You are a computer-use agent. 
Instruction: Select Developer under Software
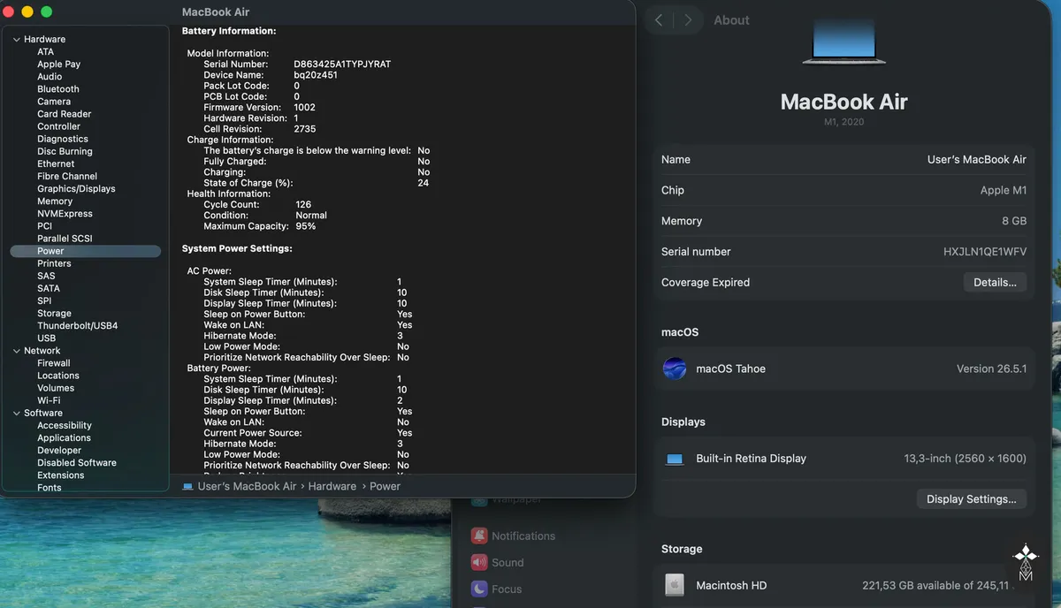(x=59, y=450)
